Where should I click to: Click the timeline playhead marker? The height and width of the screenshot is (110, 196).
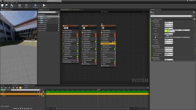[98, 90]
